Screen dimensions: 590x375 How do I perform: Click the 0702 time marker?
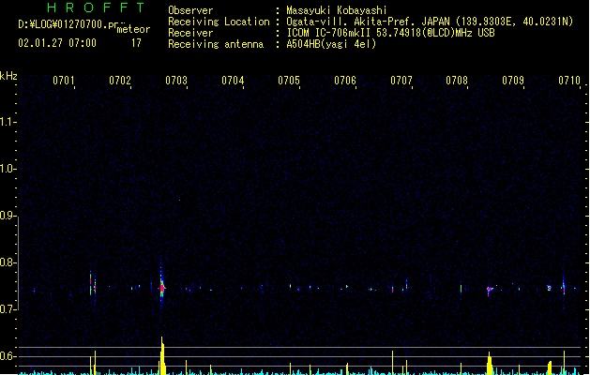point(120,81)
